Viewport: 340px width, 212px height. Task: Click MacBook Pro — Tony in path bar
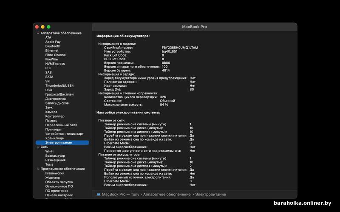(121, 195)
